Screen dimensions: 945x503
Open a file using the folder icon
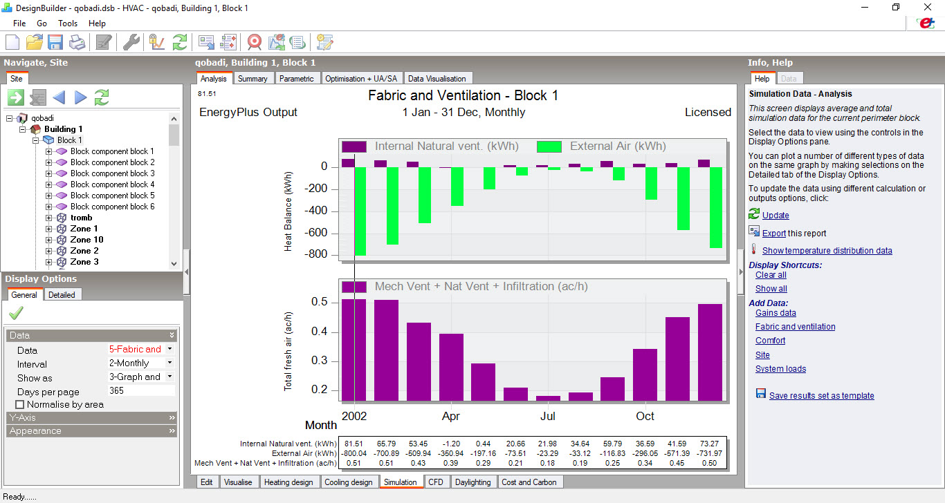[34, 42]
